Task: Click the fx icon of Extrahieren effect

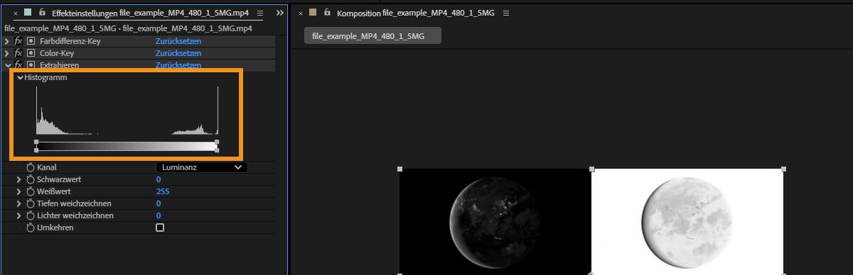Action: [18, 65]
